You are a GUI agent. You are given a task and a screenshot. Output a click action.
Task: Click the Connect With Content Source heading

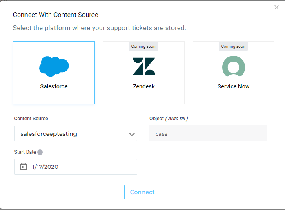56,15
